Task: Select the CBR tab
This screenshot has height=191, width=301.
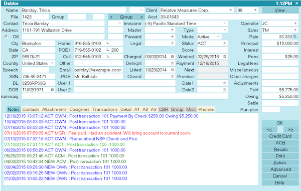Action: tap(164, 109)
